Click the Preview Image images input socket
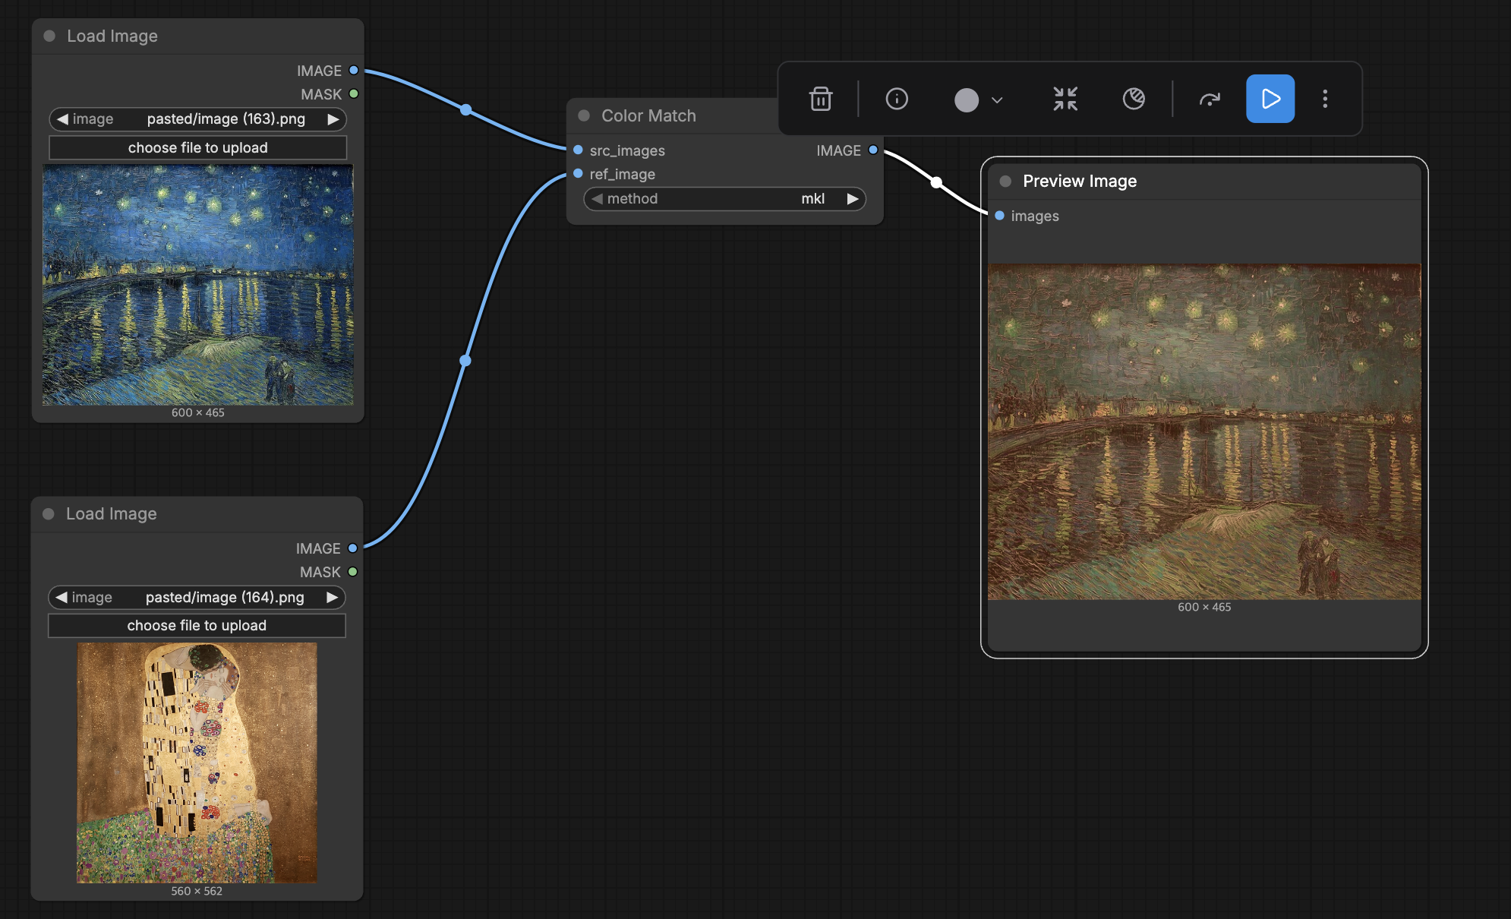The width and height of the screenshot is (1511, 919). coord(999,216)
